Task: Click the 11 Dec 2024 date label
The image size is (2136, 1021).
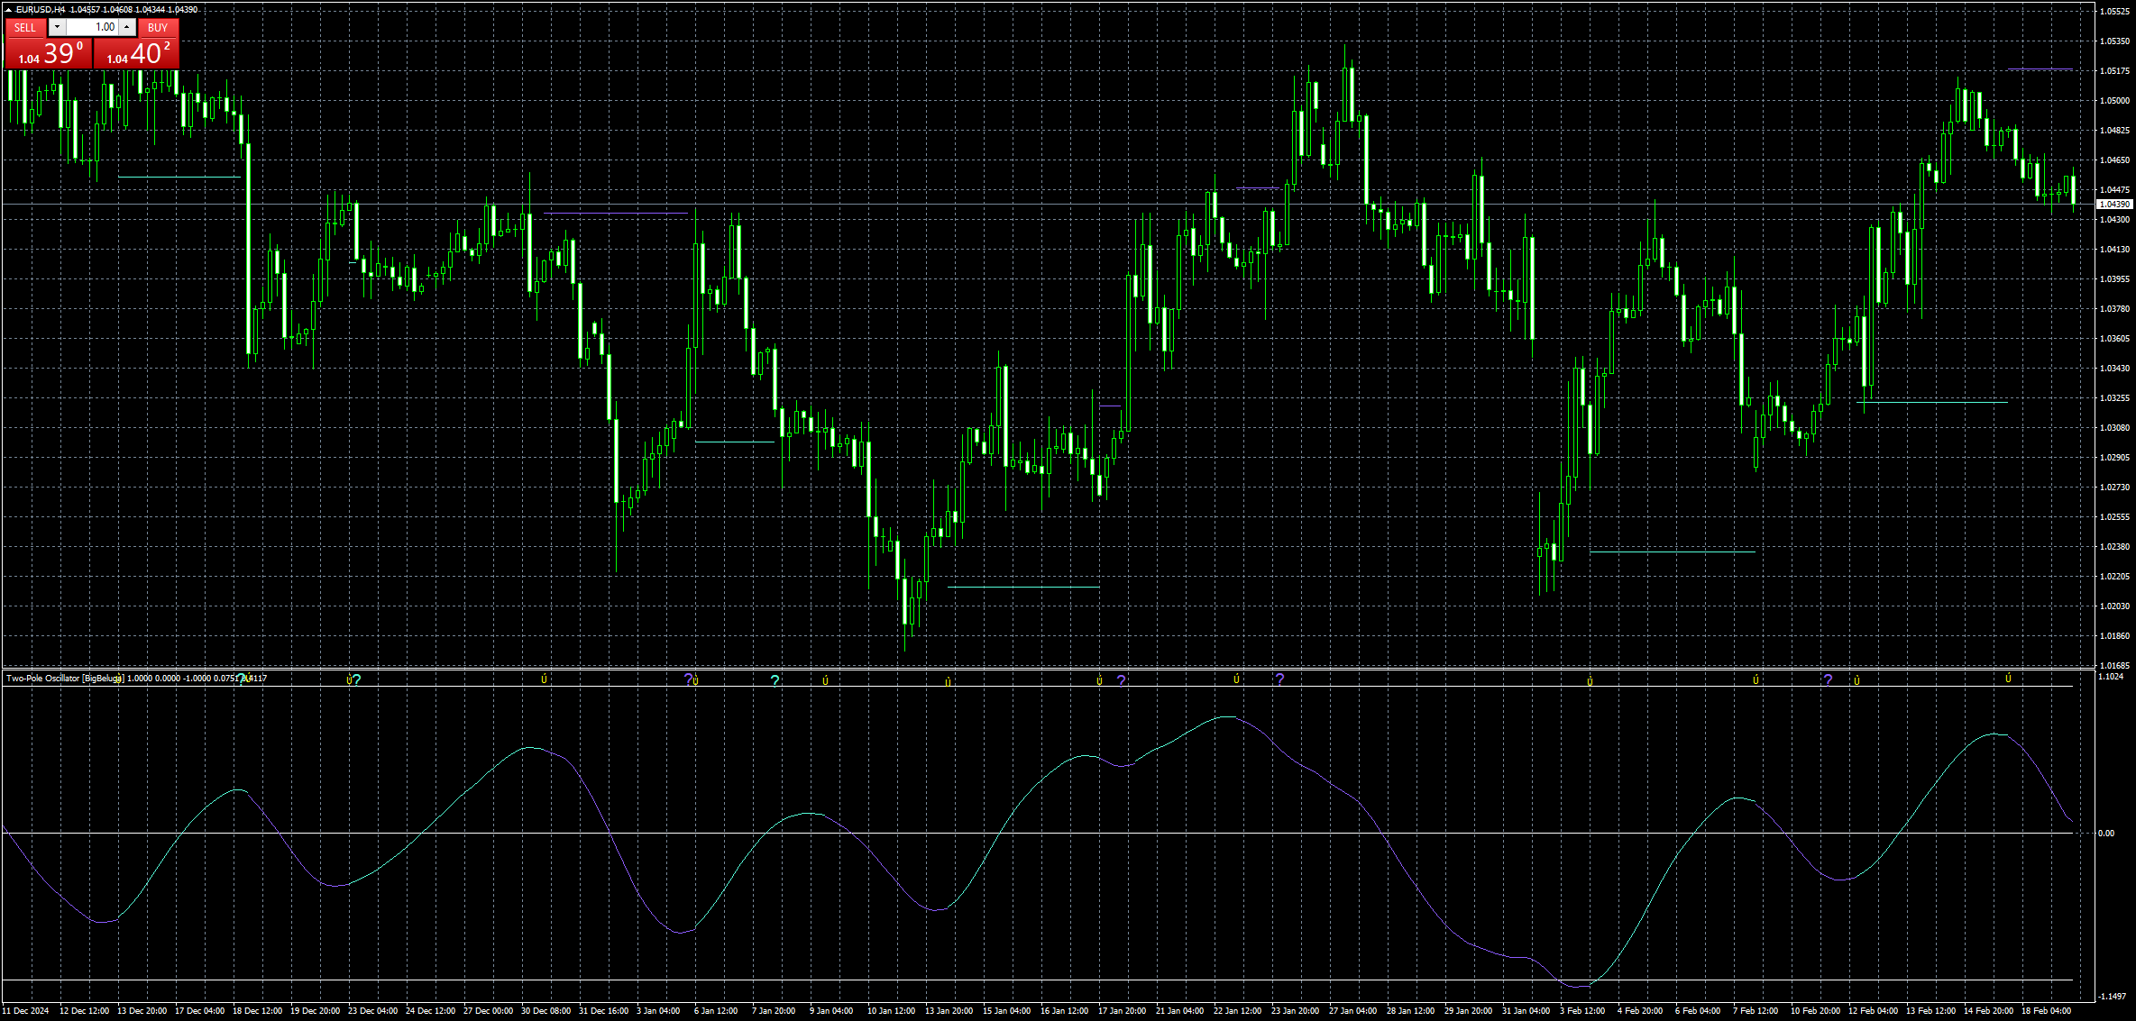Action: point(27,1011)
